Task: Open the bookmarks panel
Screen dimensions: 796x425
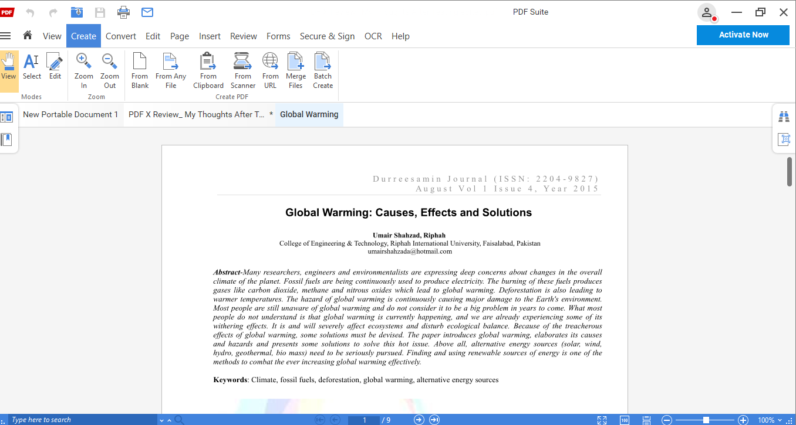Action: tap(8, 140)
